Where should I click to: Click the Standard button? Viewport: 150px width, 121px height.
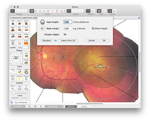tap(47, 41)
